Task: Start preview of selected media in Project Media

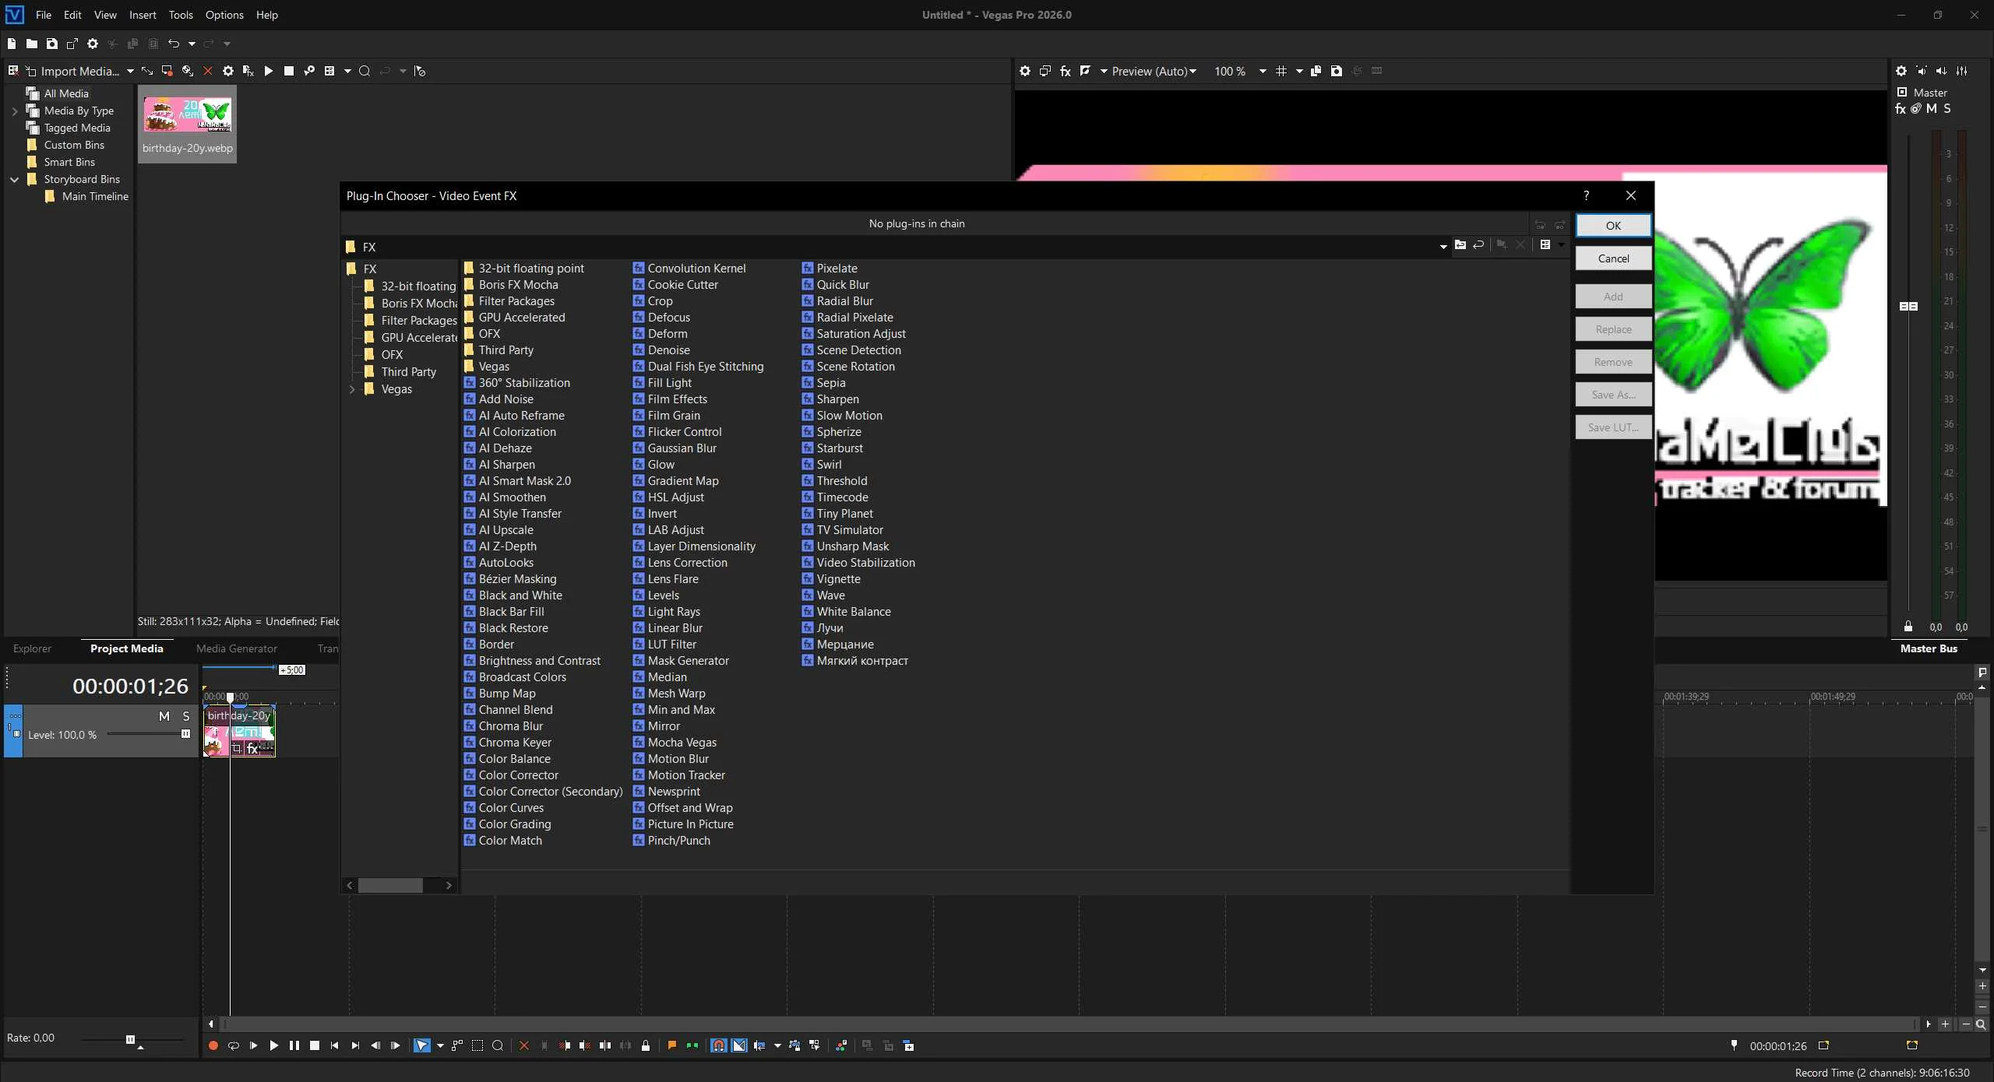Action: (x=269, y=71)
